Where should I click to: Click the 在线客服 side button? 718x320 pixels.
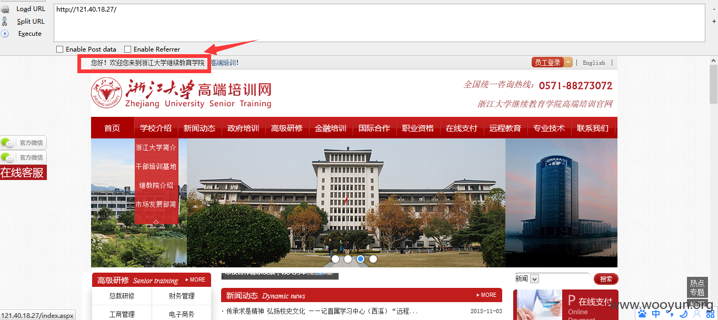click(x=23, y=173)
